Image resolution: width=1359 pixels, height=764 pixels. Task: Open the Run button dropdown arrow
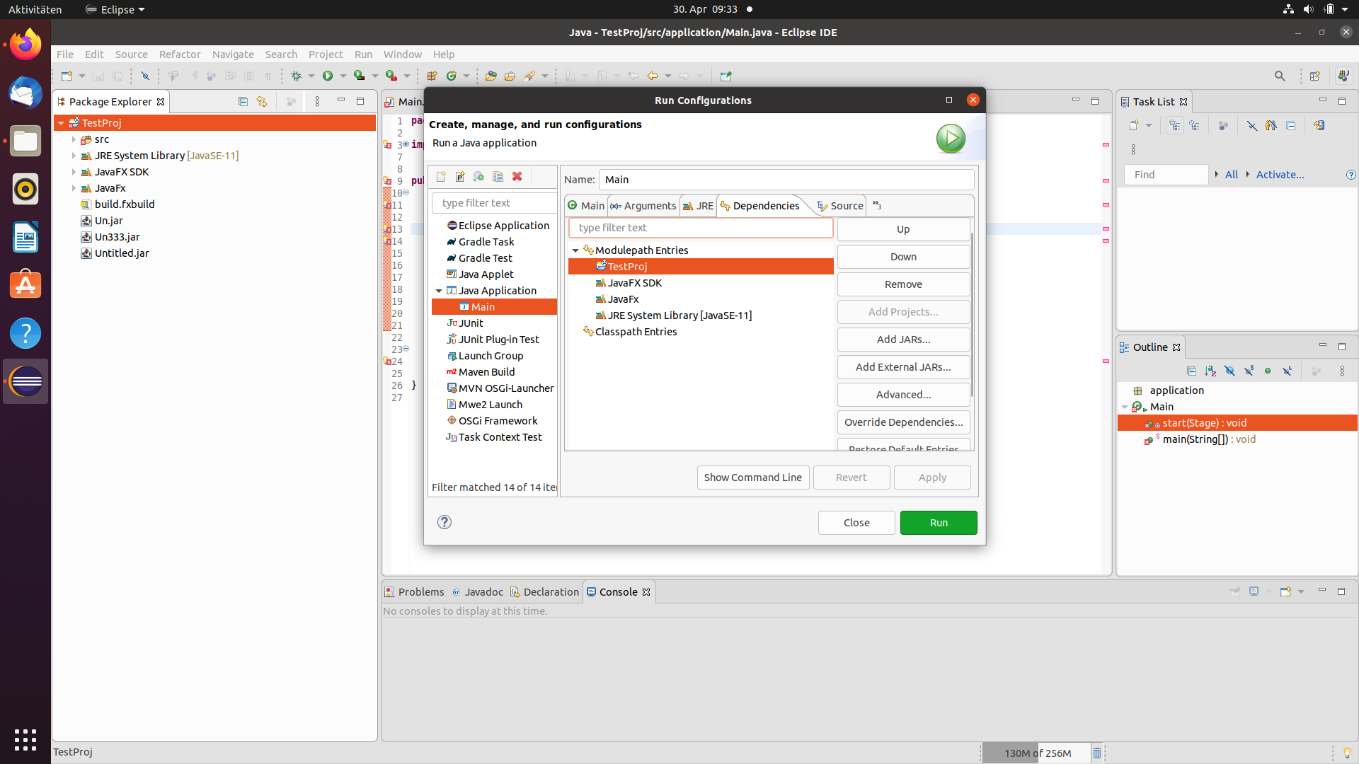pyautogui.click(x=343, y=76)
